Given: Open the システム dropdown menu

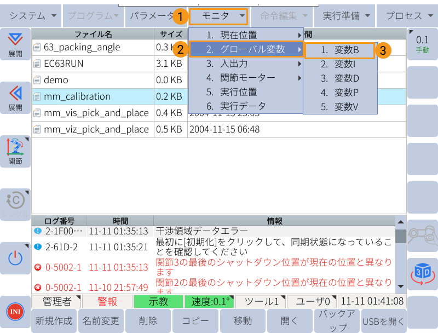Looking at the screenshot, I should point(31,16).
